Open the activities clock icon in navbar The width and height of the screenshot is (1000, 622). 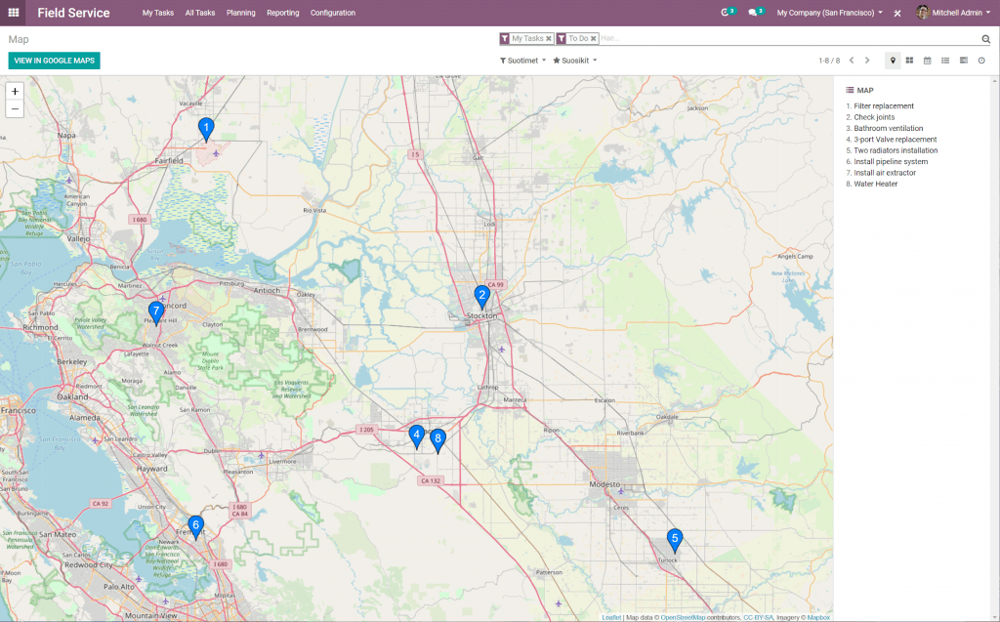click(x=726, y=13)
